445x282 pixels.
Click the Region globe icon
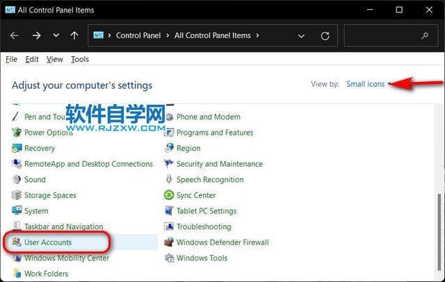pyautogui.click(x=169, y=148)
